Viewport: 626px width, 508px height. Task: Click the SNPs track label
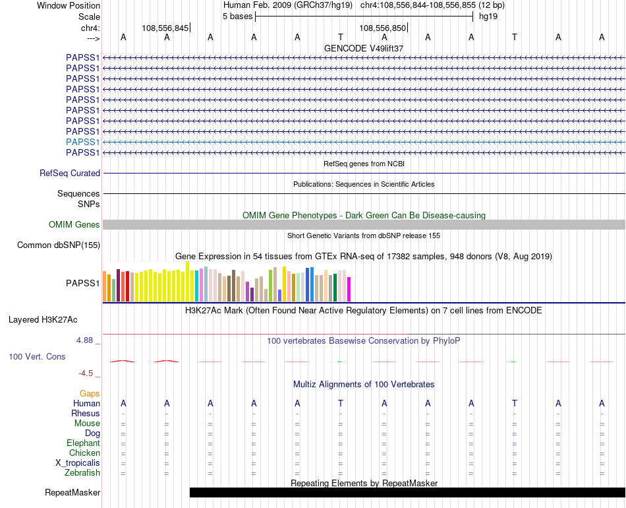[x=89, y=204]
